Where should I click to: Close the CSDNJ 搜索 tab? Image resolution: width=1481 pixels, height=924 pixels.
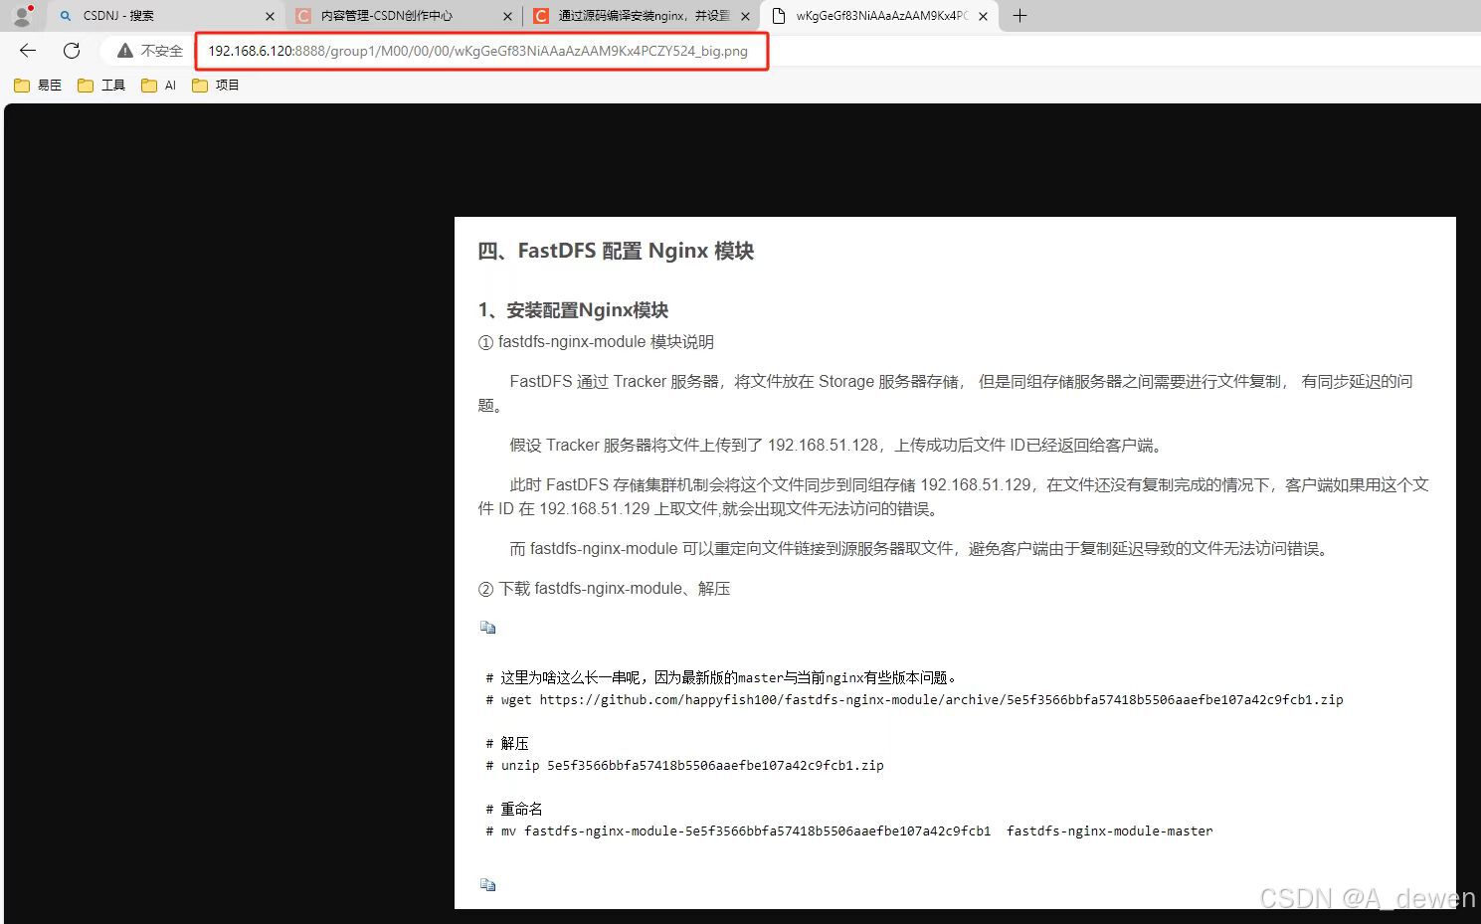pyautogui.click(x=269, y=15)
